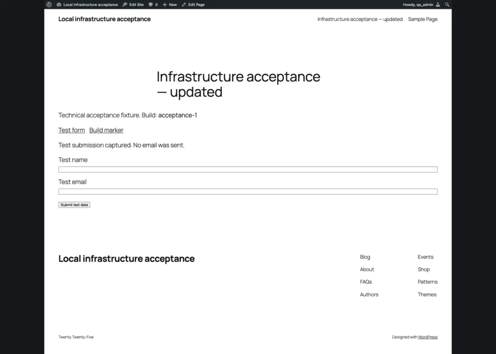Focus the Test email input field
The height and width of the screenshot is (354, 496).
pos(248,192)
